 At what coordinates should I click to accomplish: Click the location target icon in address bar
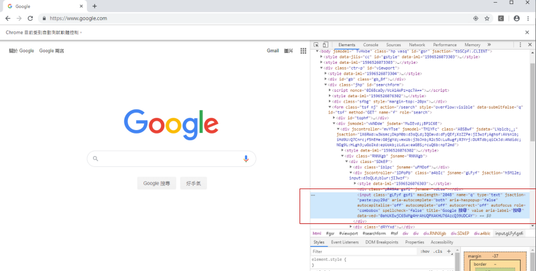tap(476, 19)
